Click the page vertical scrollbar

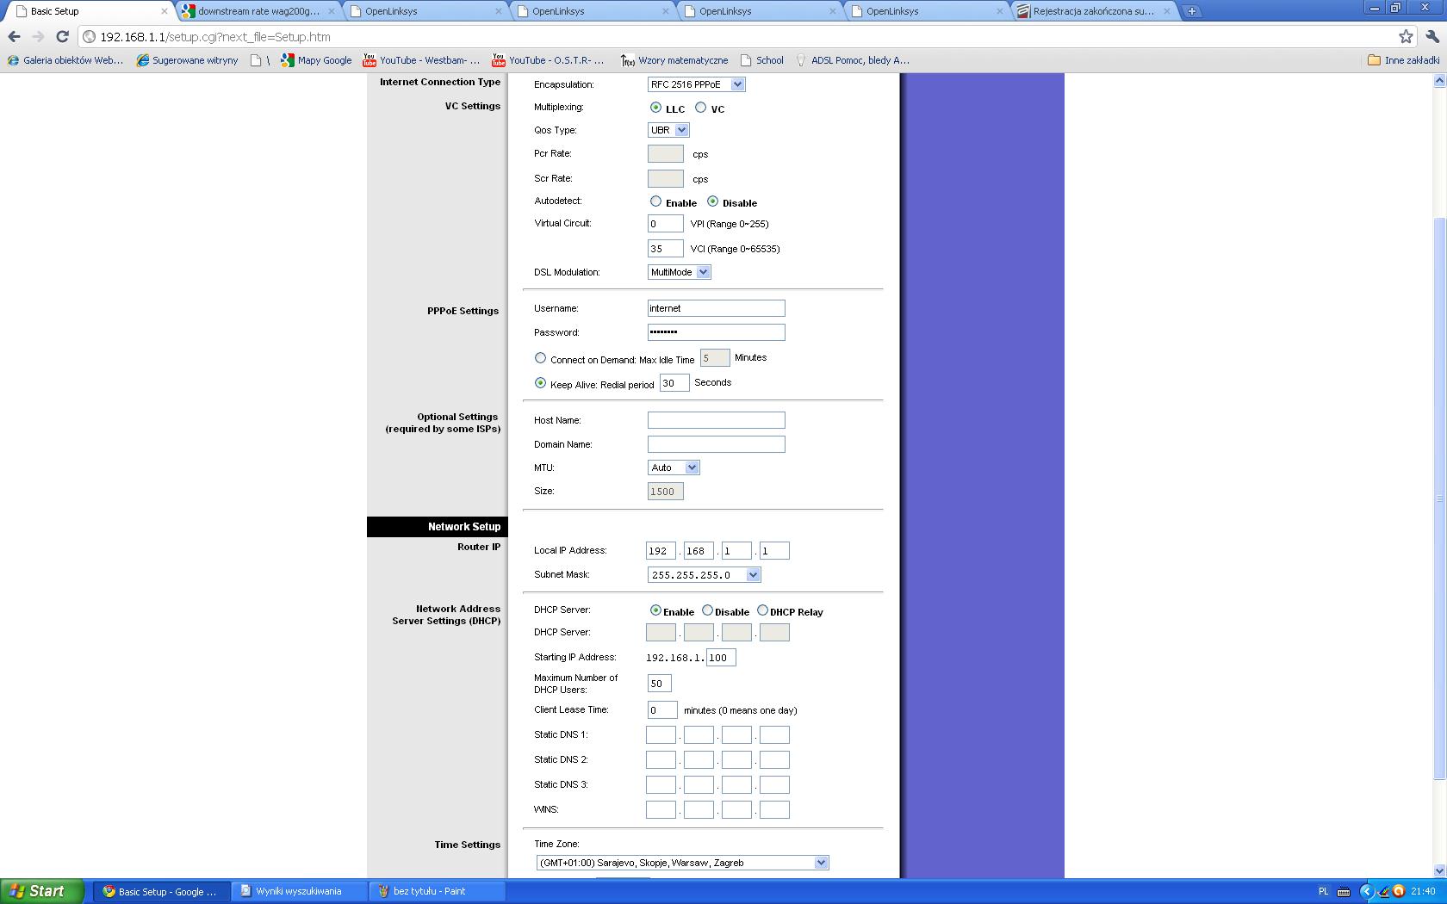point(1438,498)
